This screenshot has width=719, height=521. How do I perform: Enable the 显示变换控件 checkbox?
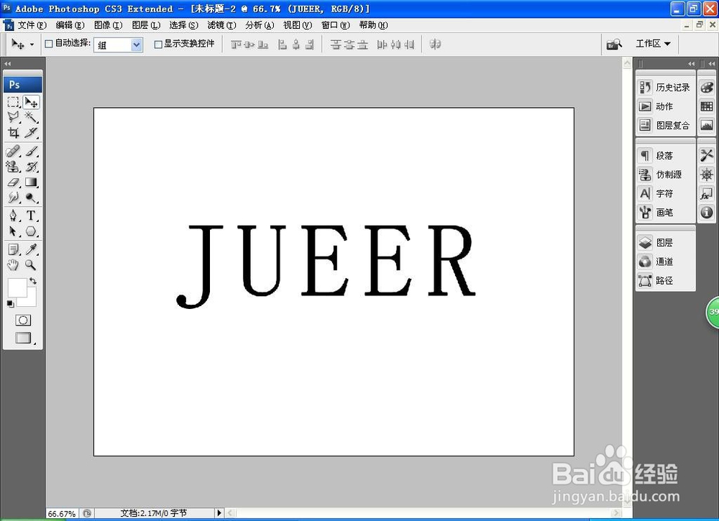click(x=158, y=44)
